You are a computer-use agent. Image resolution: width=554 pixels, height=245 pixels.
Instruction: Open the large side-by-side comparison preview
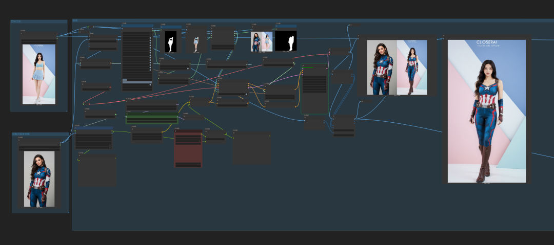click(x=397, y=68)
